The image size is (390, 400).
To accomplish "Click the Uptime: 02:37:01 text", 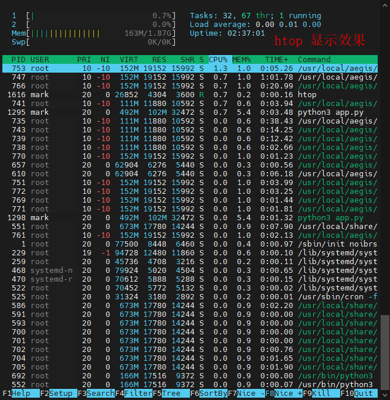I will tap(228, 33).
